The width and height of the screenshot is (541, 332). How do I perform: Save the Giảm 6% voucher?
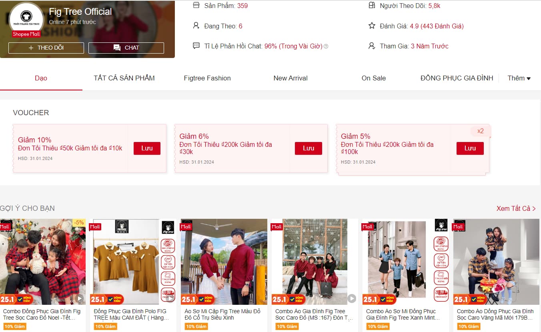[308, 148]
